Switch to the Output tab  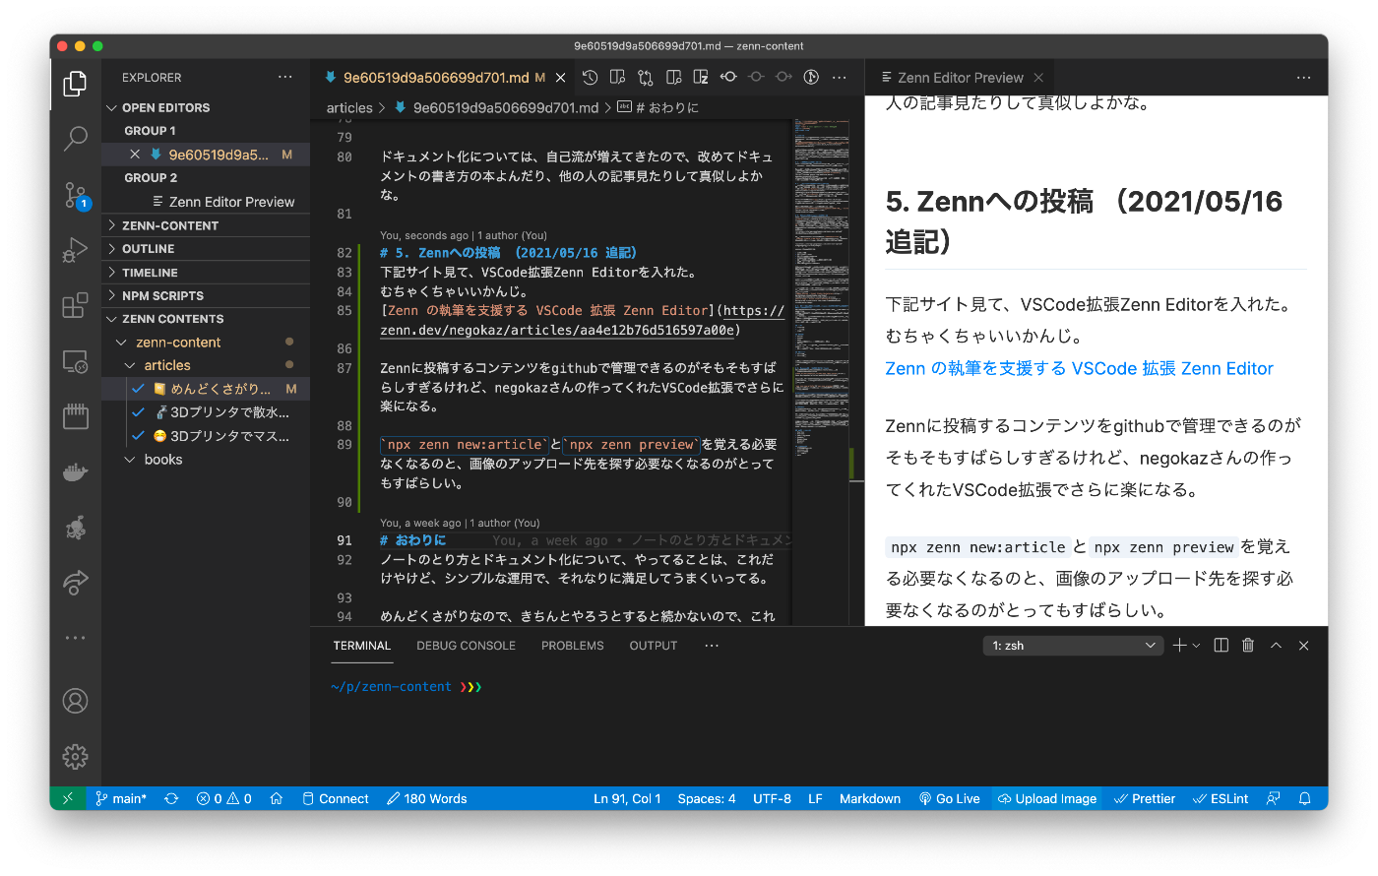coord(654,646)
